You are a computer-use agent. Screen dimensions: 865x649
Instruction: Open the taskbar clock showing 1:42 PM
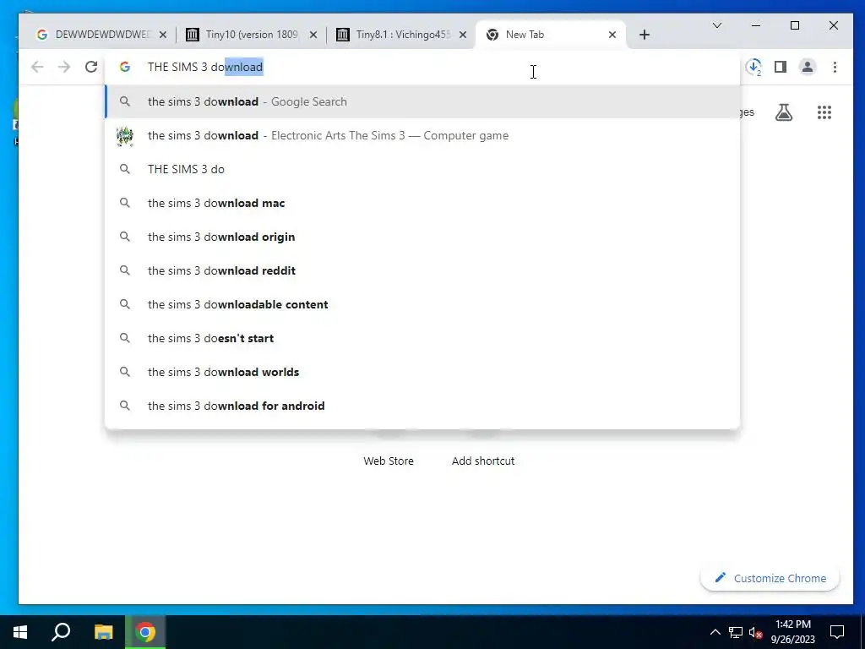pos(792,632)
